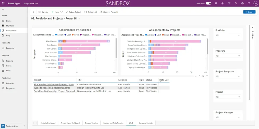Open the notifications bell
This screenshot has height=129, width=259.
tap(236, 3)
